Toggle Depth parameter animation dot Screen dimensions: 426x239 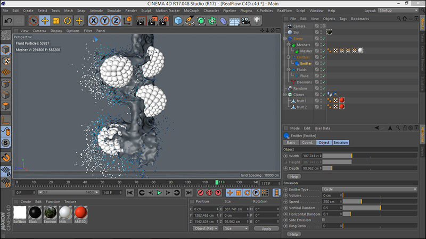pos(285,168)
